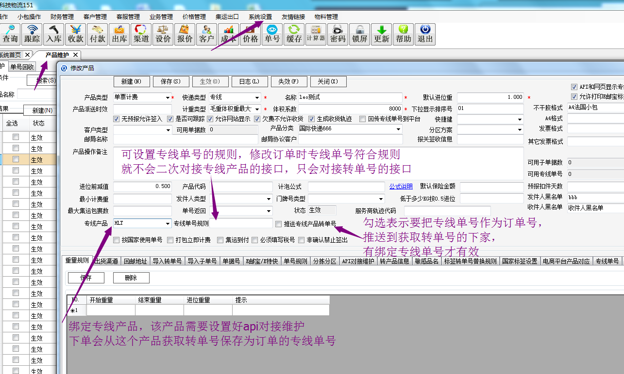Click the 锁屏 lock screen icon

pyautogui.click(x=360, y=34)
